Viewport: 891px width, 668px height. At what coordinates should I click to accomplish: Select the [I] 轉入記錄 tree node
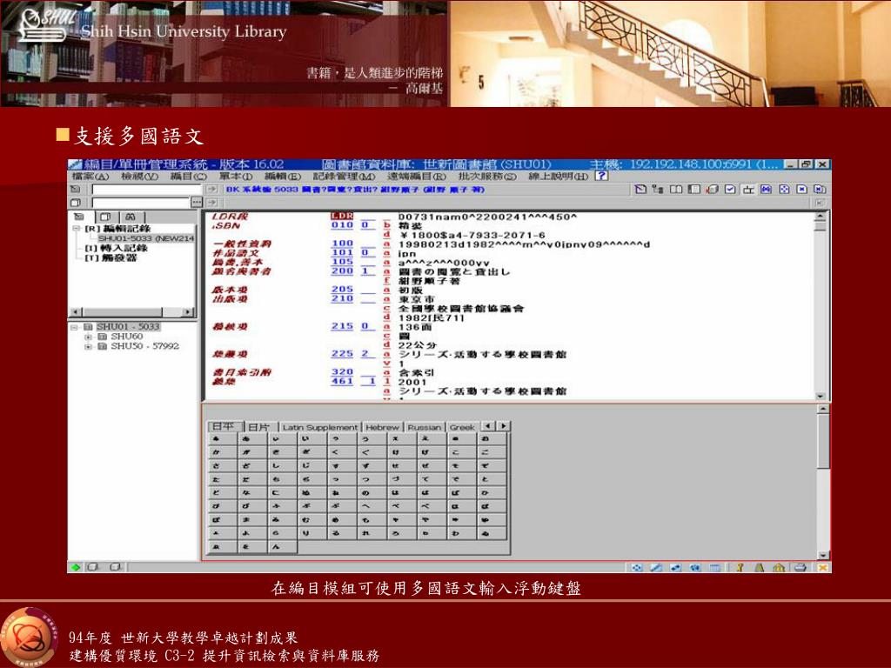[x=116, y=248]
